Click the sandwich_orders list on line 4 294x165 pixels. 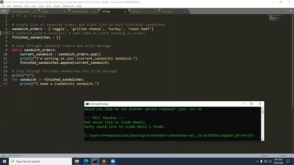(83, 29)
